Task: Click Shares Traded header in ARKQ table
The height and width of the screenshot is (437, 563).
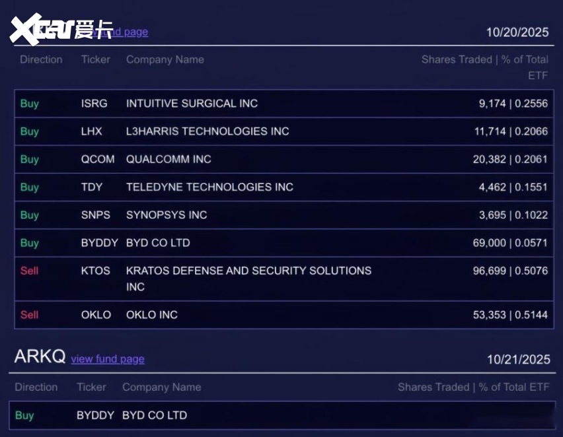Action: point(473,387)
